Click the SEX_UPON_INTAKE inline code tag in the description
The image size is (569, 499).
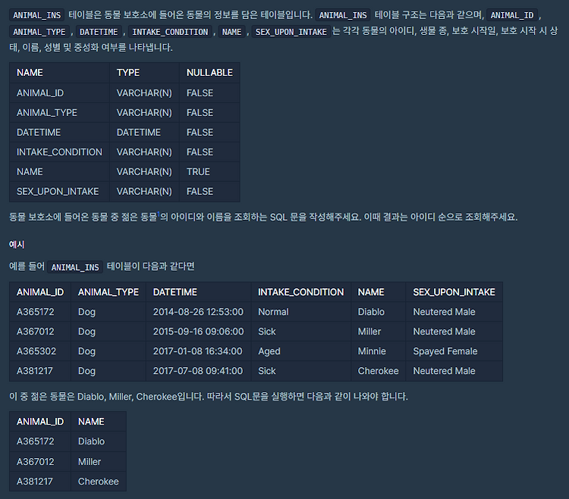point(291,32)
